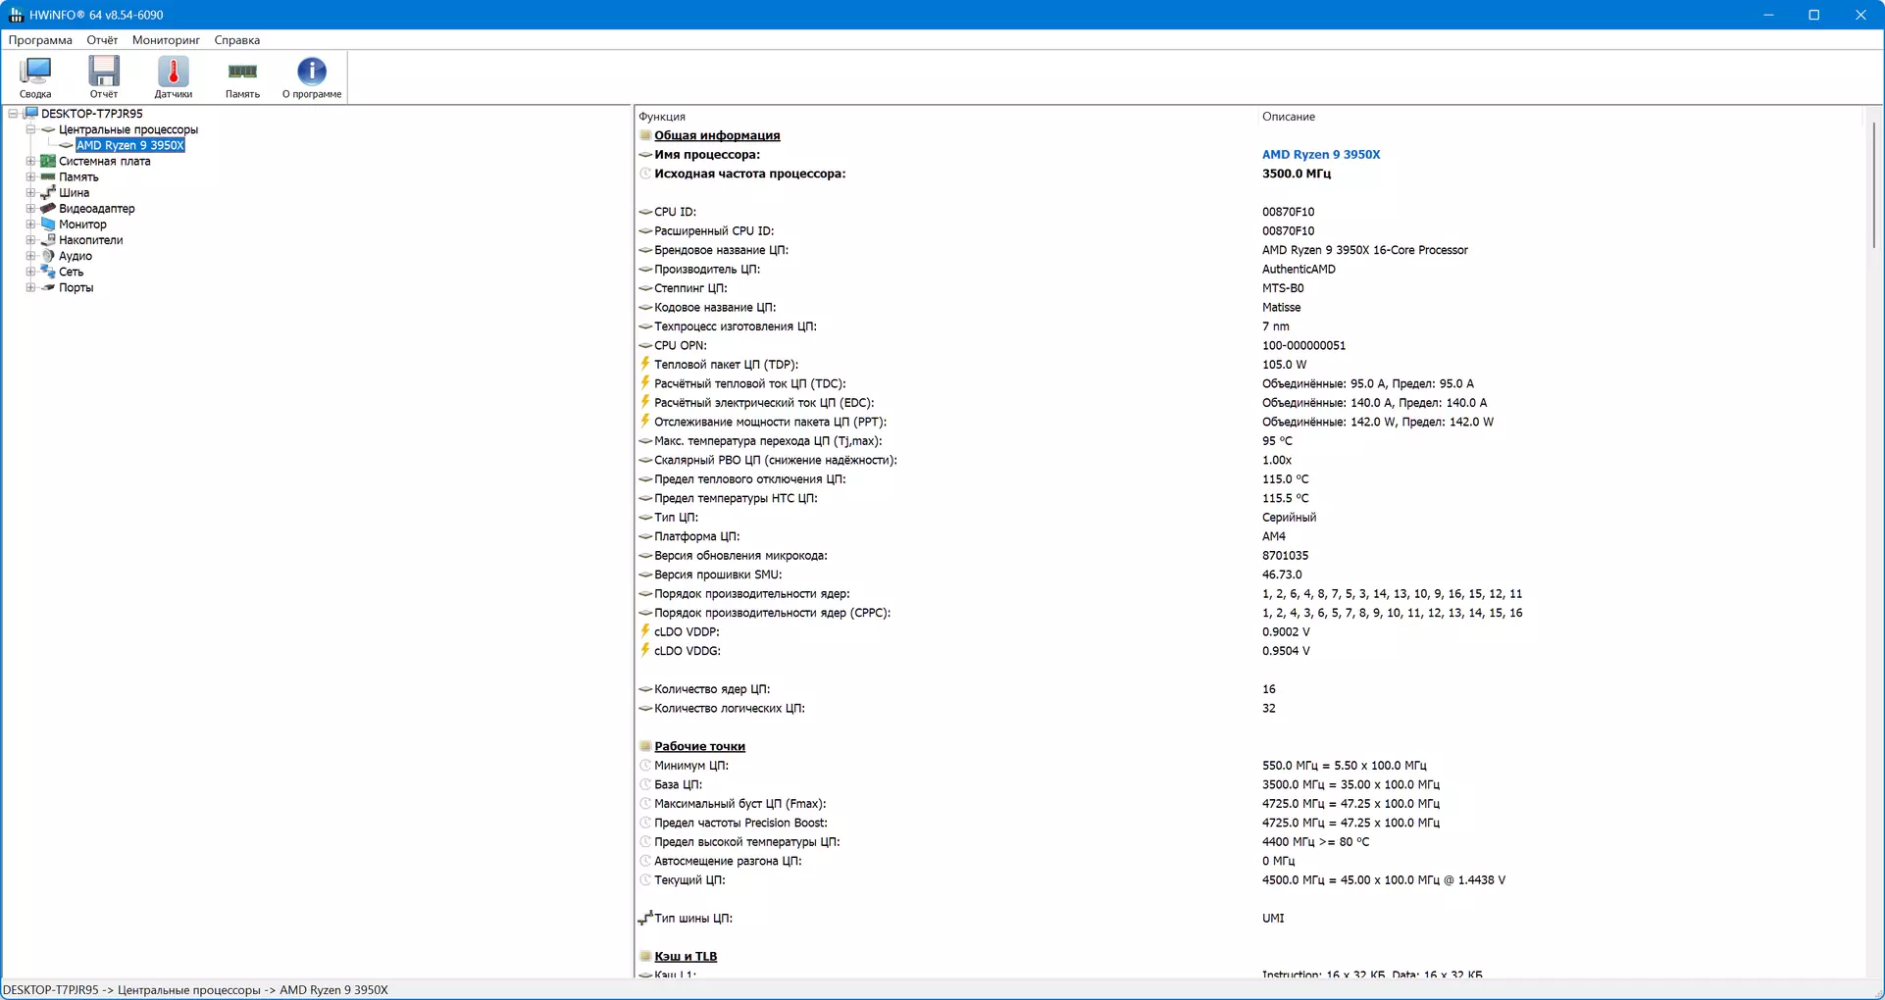The image size is (1885, 1000).
Task: Open the Справка menu
Action: [x=237, y=40]
